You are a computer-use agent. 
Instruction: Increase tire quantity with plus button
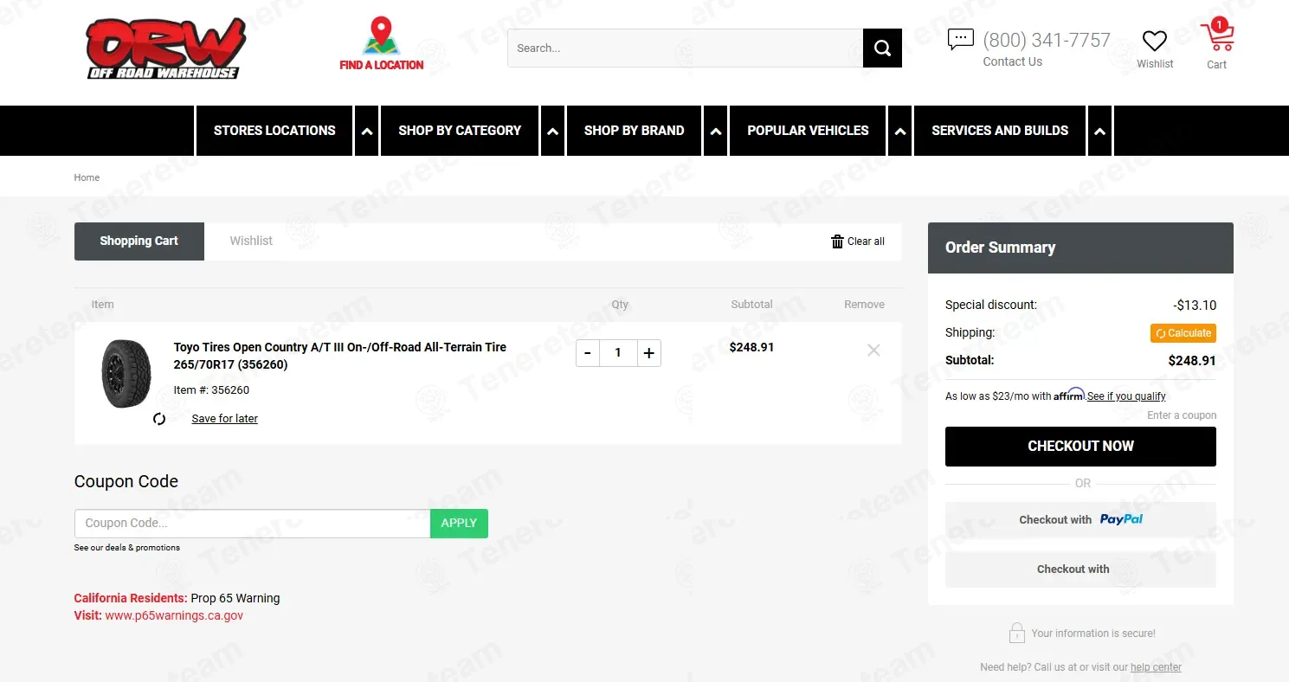click(x=649, y=353)
